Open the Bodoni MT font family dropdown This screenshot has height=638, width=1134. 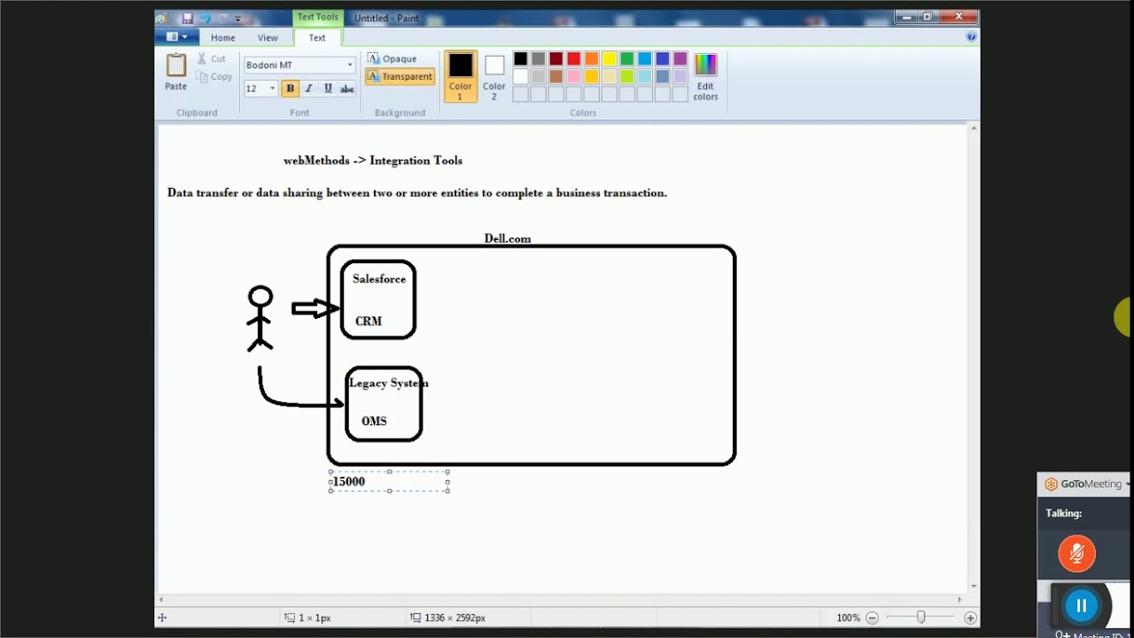pos(350,66)
